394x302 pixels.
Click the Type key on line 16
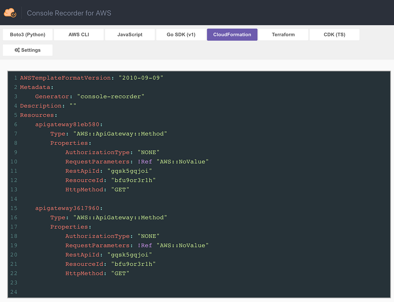pos(58,217)
